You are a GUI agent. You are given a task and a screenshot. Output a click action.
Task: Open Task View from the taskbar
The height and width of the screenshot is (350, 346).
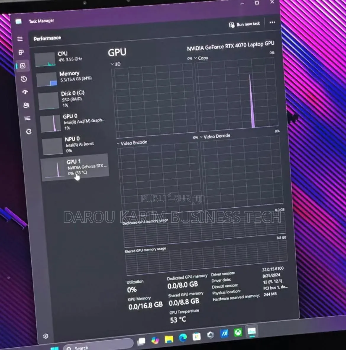pos(141,341)
